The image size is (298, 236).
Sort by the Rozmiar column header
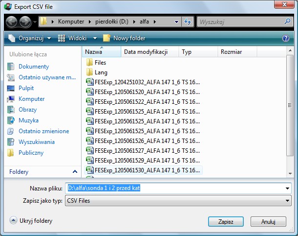[237, 51]
